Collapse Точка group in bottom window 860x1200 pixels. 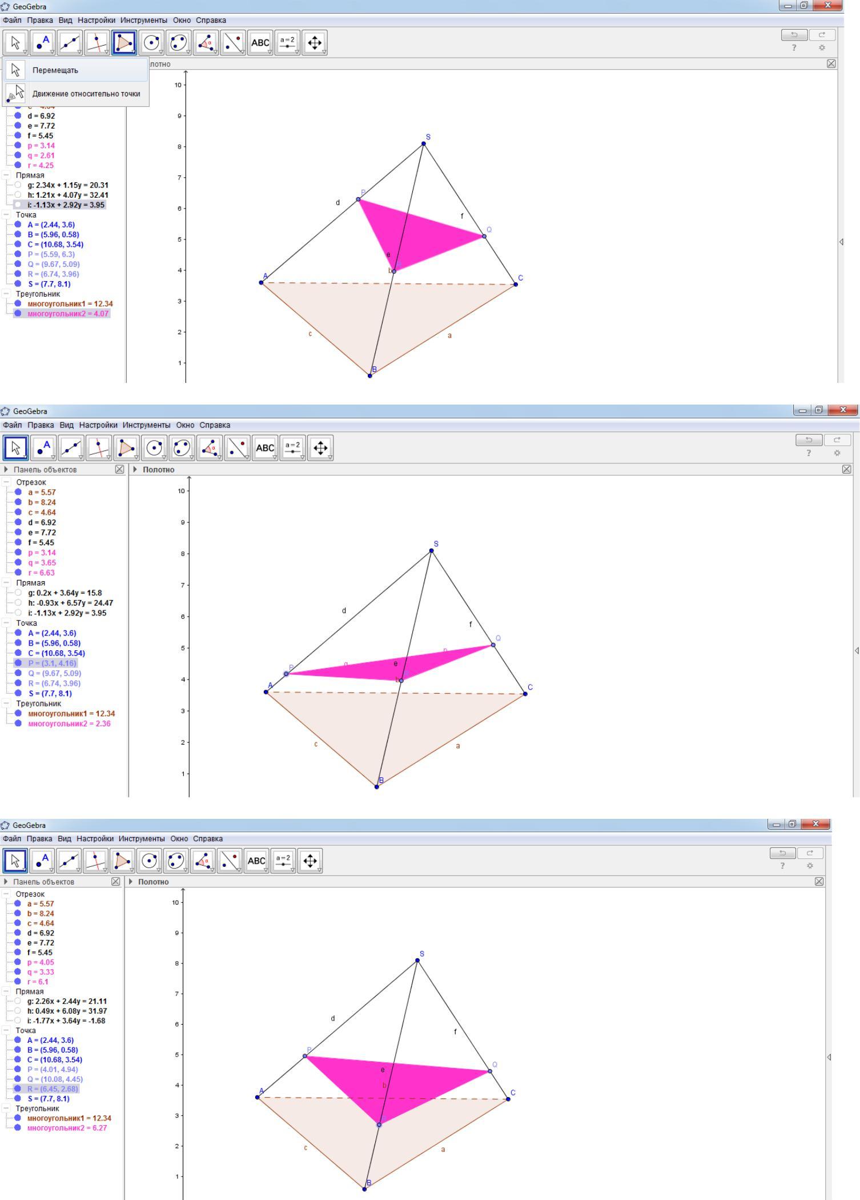(6, 1030)
